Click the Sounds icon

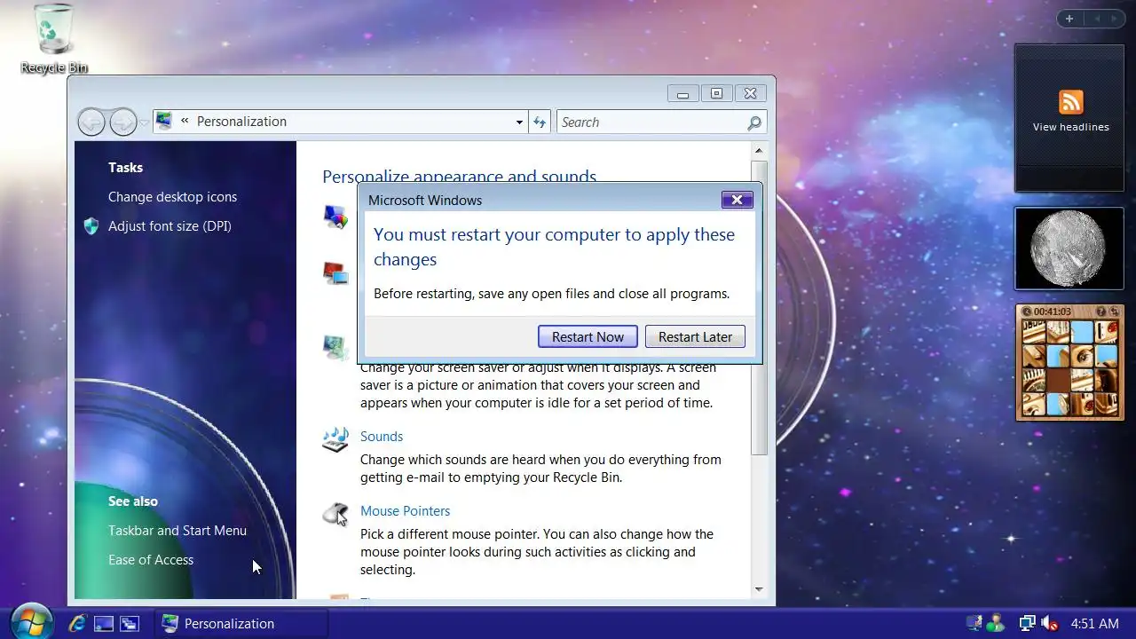point(335,439)
